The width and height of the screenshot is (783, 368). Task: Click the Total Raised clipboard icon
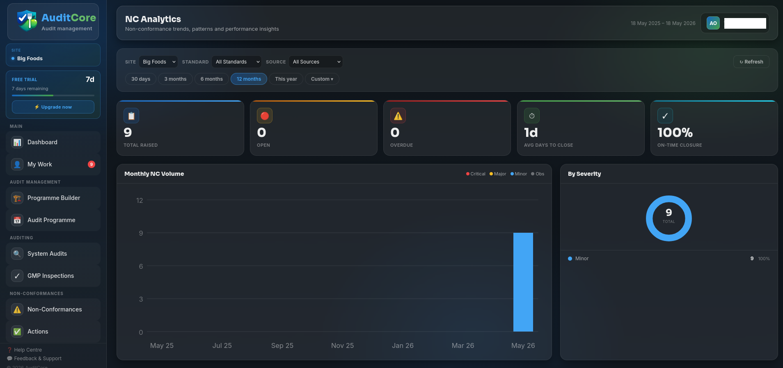131,116
